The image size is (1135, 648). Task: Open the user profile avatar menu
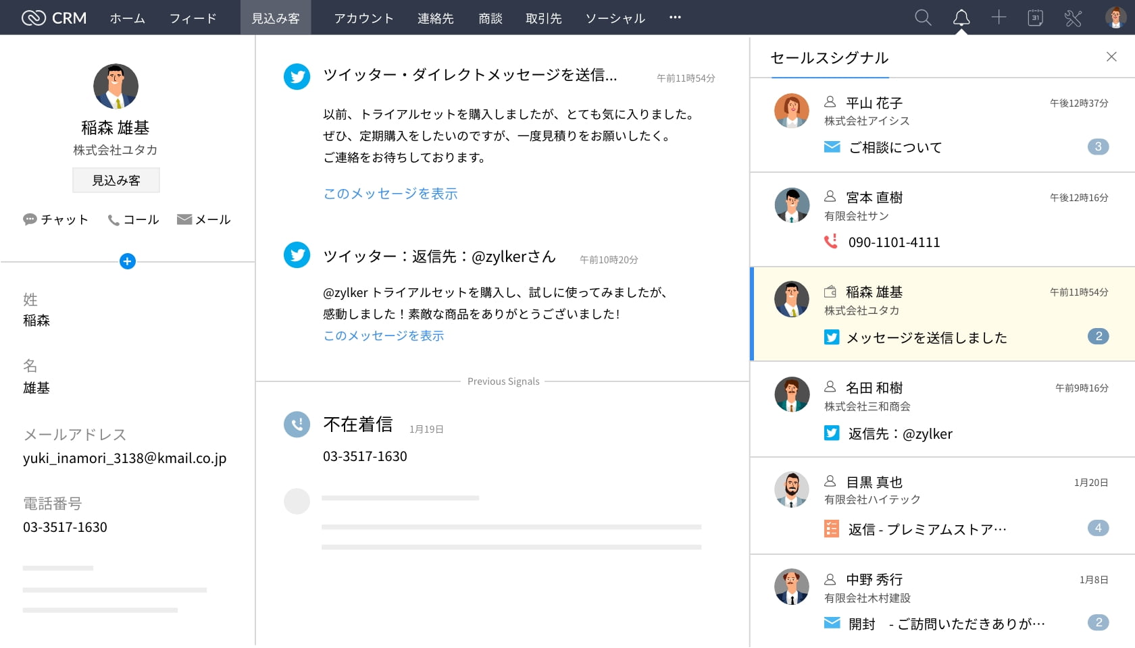point(1115,18)
